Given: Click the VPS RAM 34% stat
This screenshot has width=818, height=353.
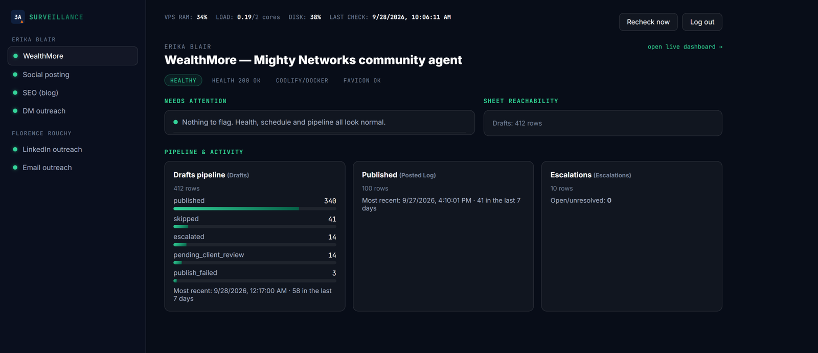Looking at the screenshot, I should (x=186, y=17).
